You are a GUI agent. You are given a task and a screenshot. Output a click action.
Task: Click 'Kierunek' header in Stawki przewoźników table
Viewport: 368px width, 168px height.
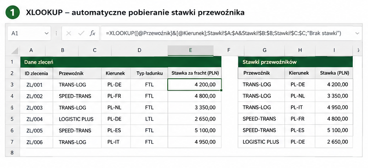click(300, 73)
